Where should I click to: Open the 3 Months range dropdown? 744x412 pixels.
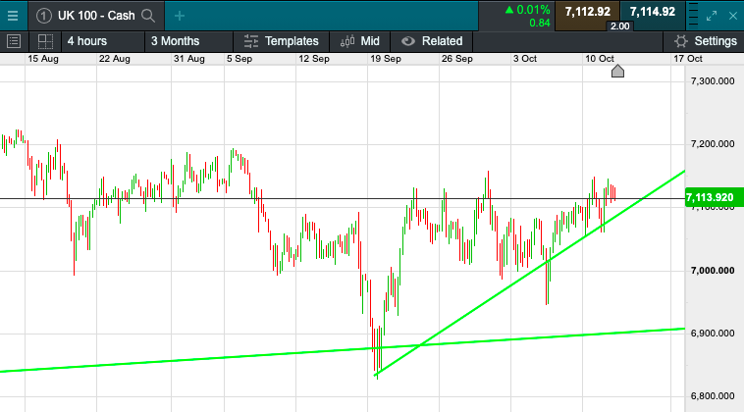tap(175, 41)
